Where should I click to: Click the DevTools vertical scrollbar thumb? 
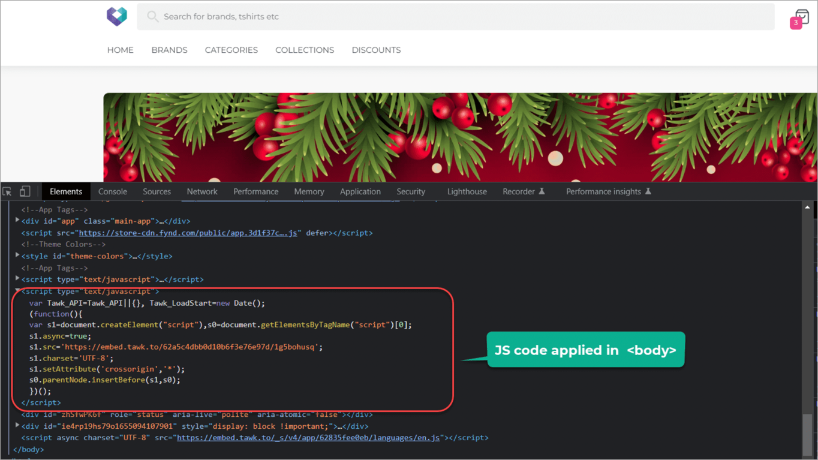[x=808, y=435]
